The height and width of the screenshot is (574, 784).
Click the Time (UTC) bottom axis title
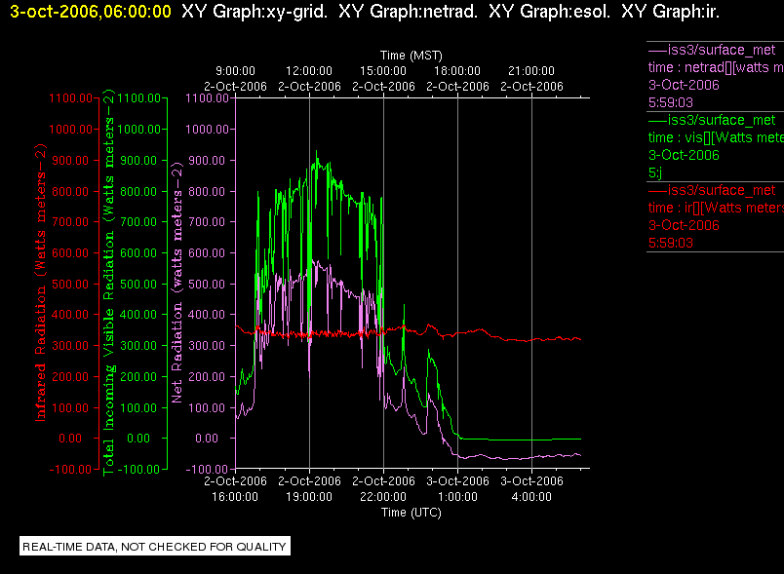pyautogui.click(x=411, y=513)
